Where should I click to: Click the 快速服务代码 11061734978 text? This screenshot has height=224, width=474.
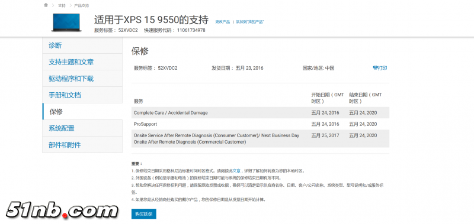[x=175, y=30]
